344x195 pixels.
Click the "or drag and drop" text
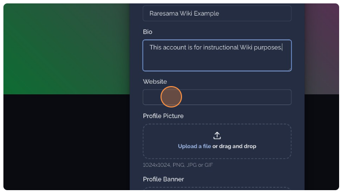click(234, 146)
